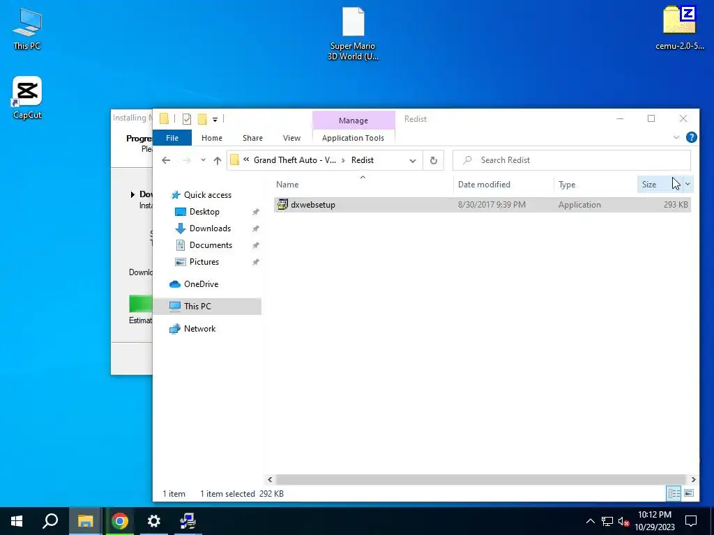714x535 pixels.
Task: Select Quick access in navigation pane
Action: [x=208, y=195]
